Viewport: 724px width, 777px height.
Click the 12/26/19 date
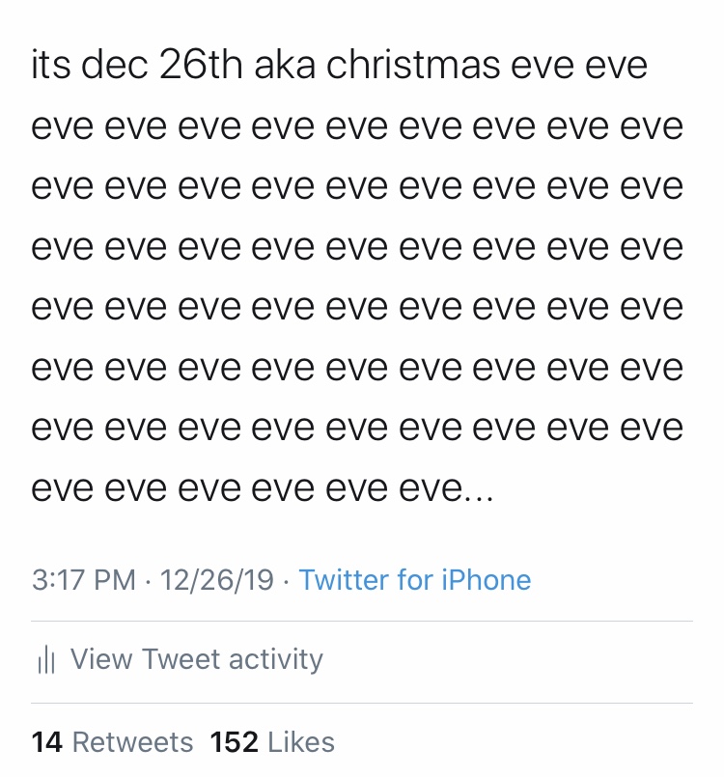point(216,579)
